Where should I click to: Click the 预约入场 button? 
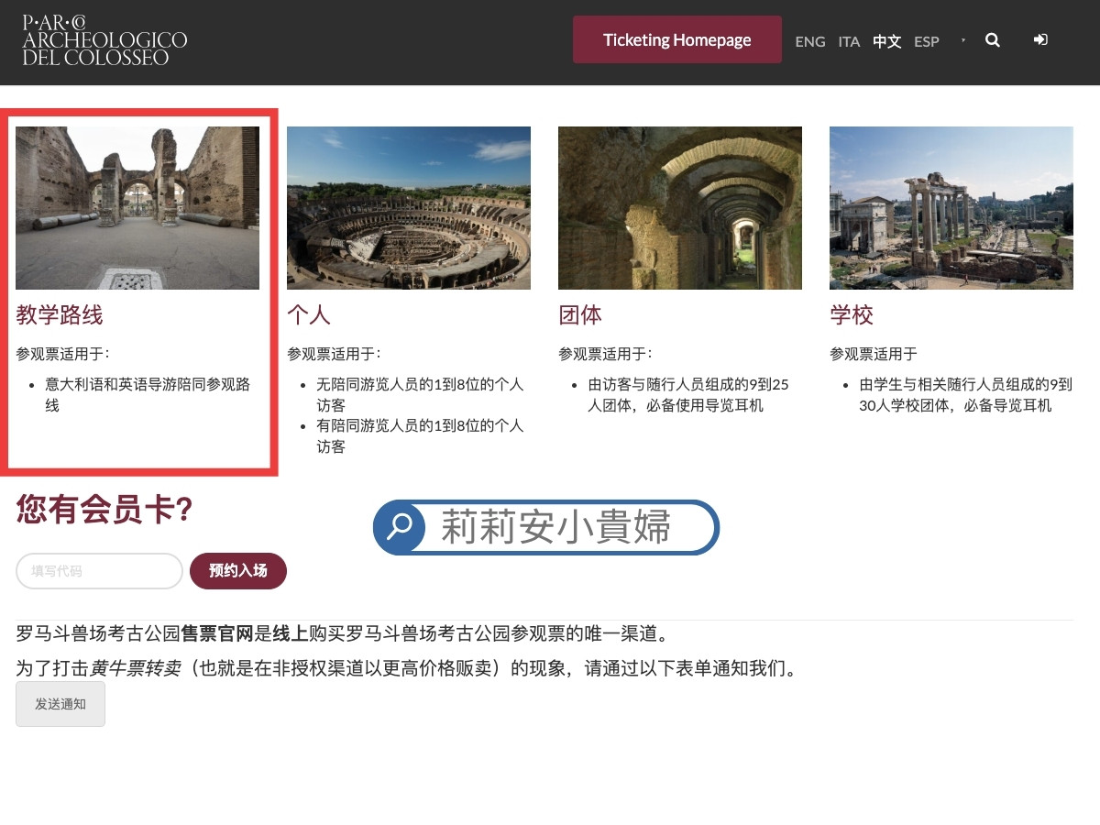tap(237, 570)
